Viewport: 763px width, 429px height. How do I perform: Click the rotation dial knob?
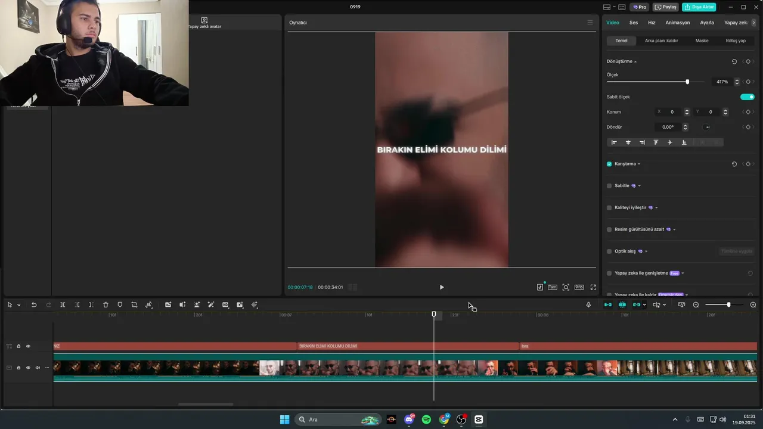(x=707, y=127)
